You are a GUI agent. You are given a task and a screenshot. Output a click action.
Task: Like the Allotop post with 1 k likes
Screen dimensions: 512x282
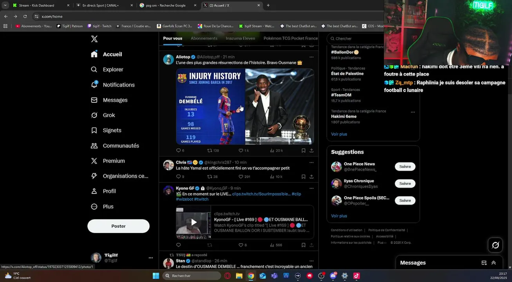[244, 150]
